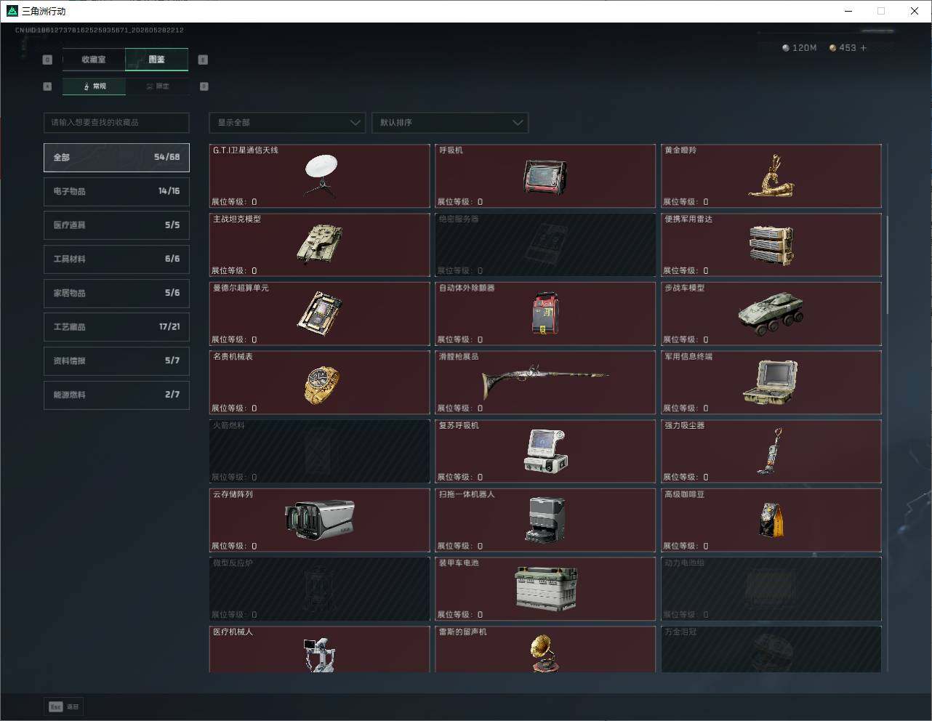
Task: Switch to the 图鉴 tab
Action: click(157, 60)
